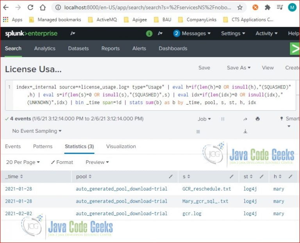Stop the search job square button
This screenshot has width=300, height=243.
[x=198, y=131]
